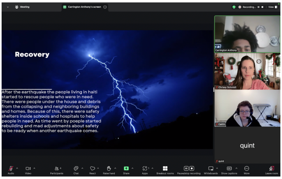Click Leave room

(272, 170)
